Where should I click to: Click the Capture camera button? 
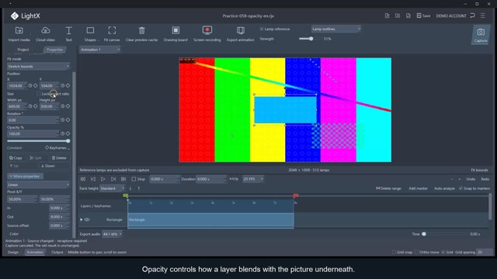coord(481,35)
